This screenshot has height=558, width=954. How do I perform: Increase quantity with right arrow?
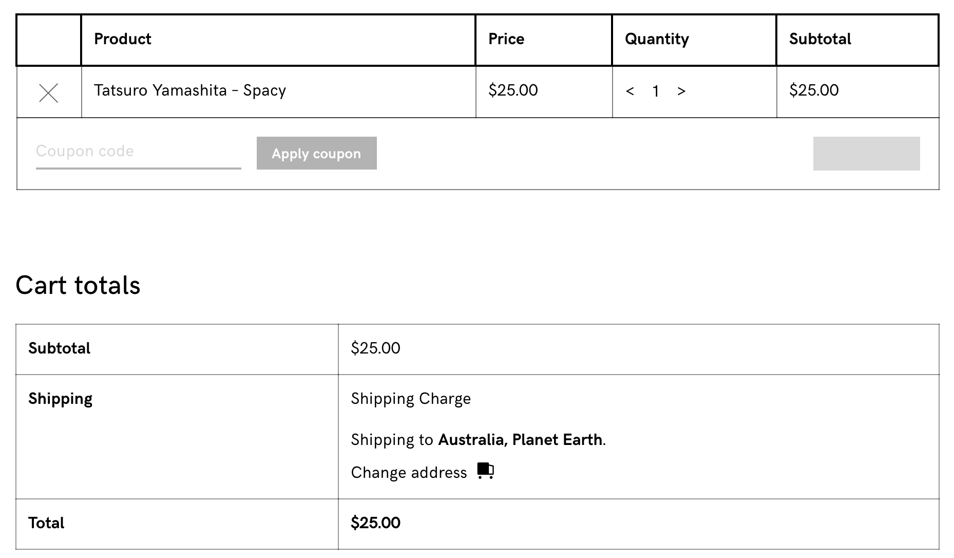pos(681,91)
